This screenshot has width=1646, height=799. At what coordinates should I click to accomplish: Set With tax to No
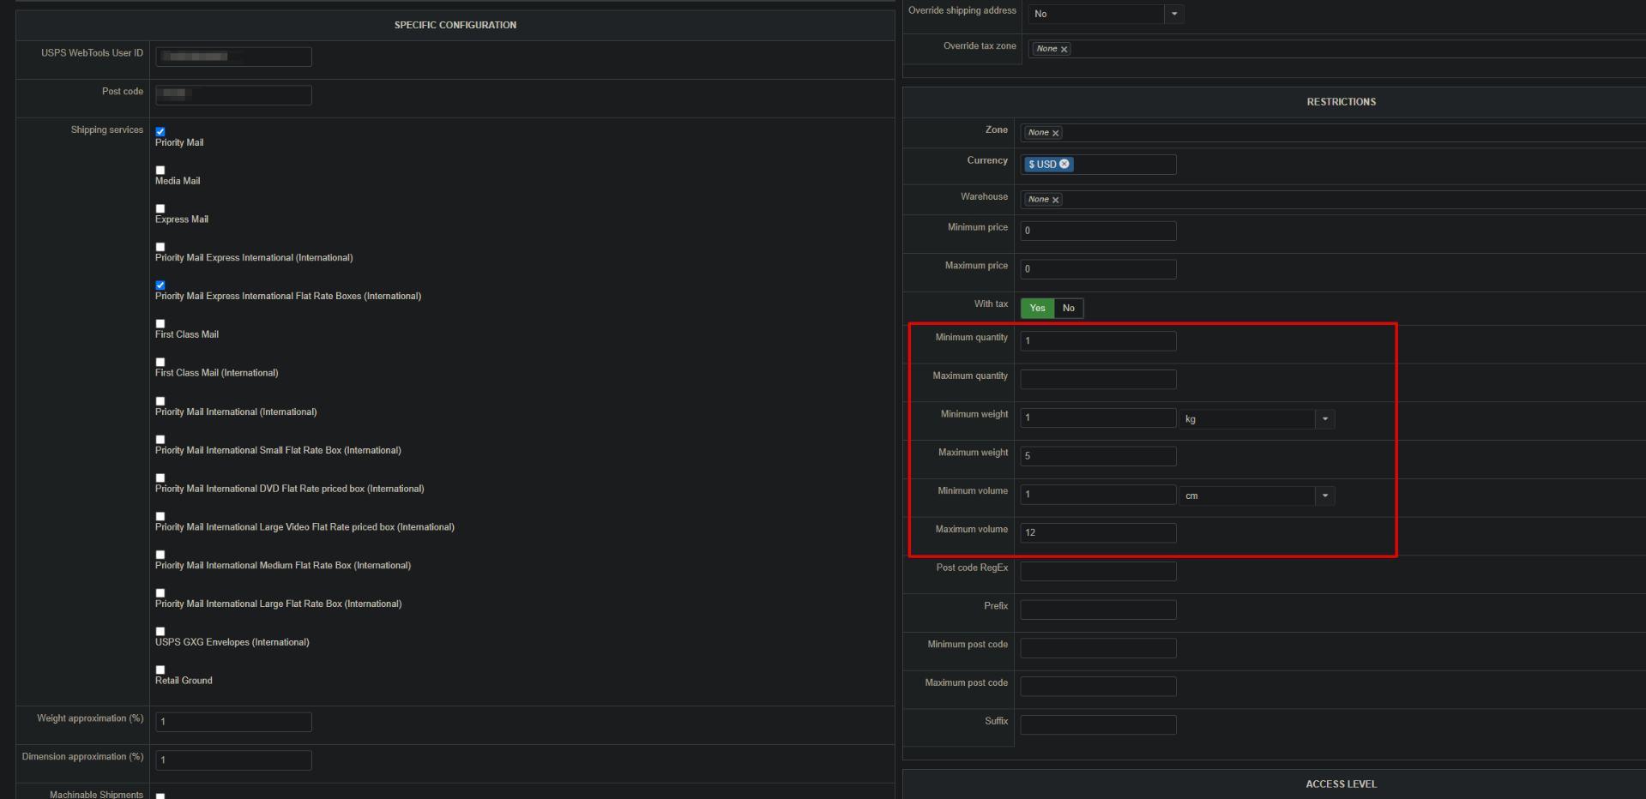click(x=1069, y=308)
